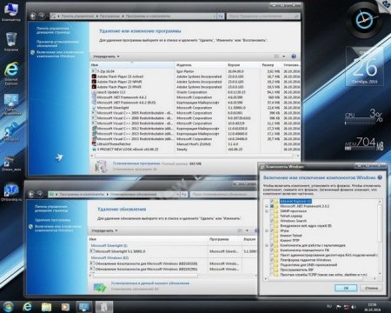Open View installed updates link
The width and height of the screenshot is (391, 313).
point(57,43)
